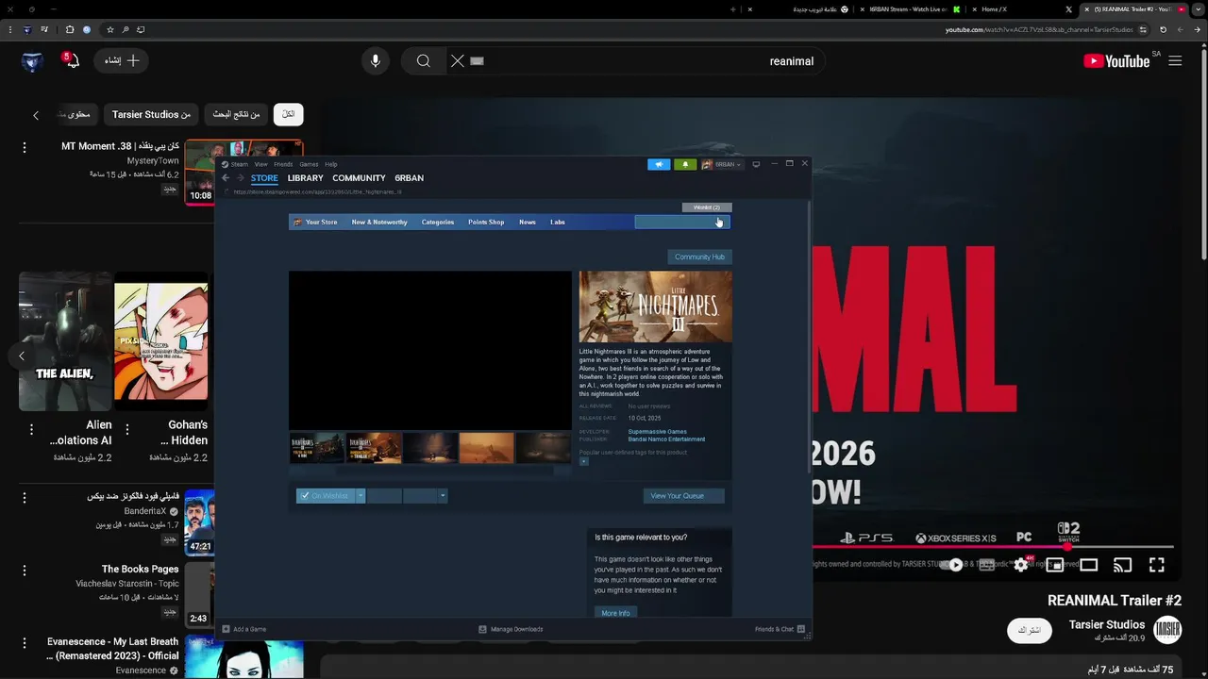Seek YouTube video progress bar scrubber

click(x=1068, y=547)
